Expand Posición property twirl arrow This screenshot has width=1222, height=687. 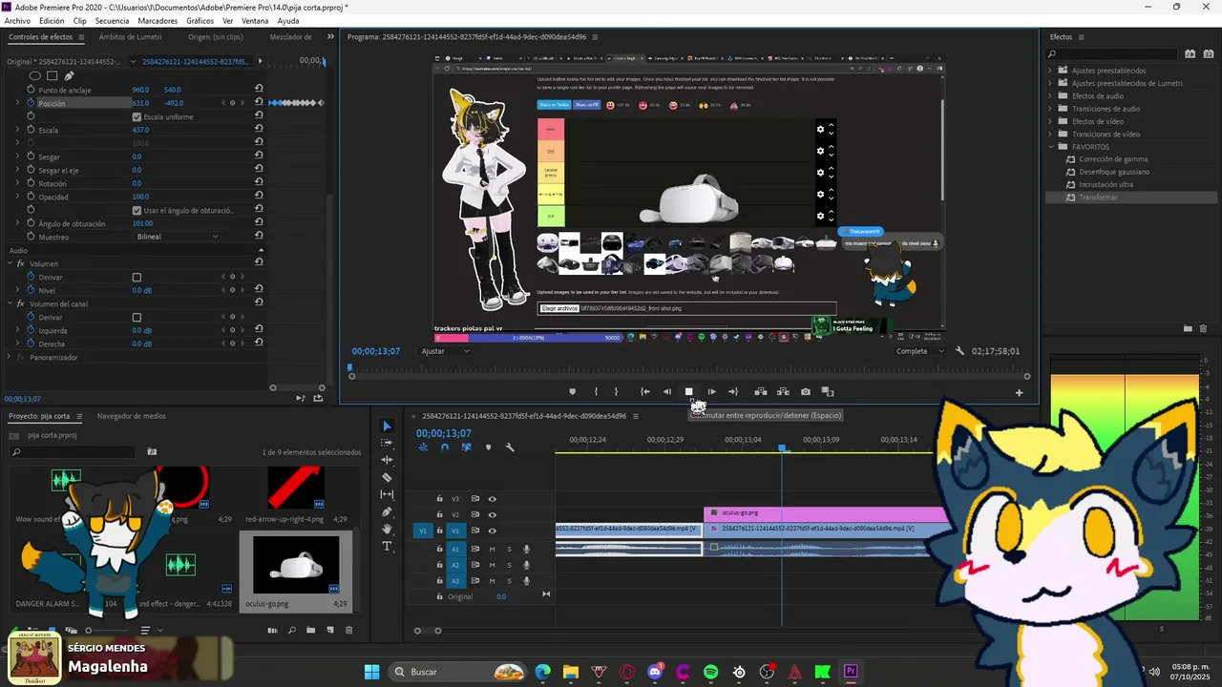tap(17, 103)
